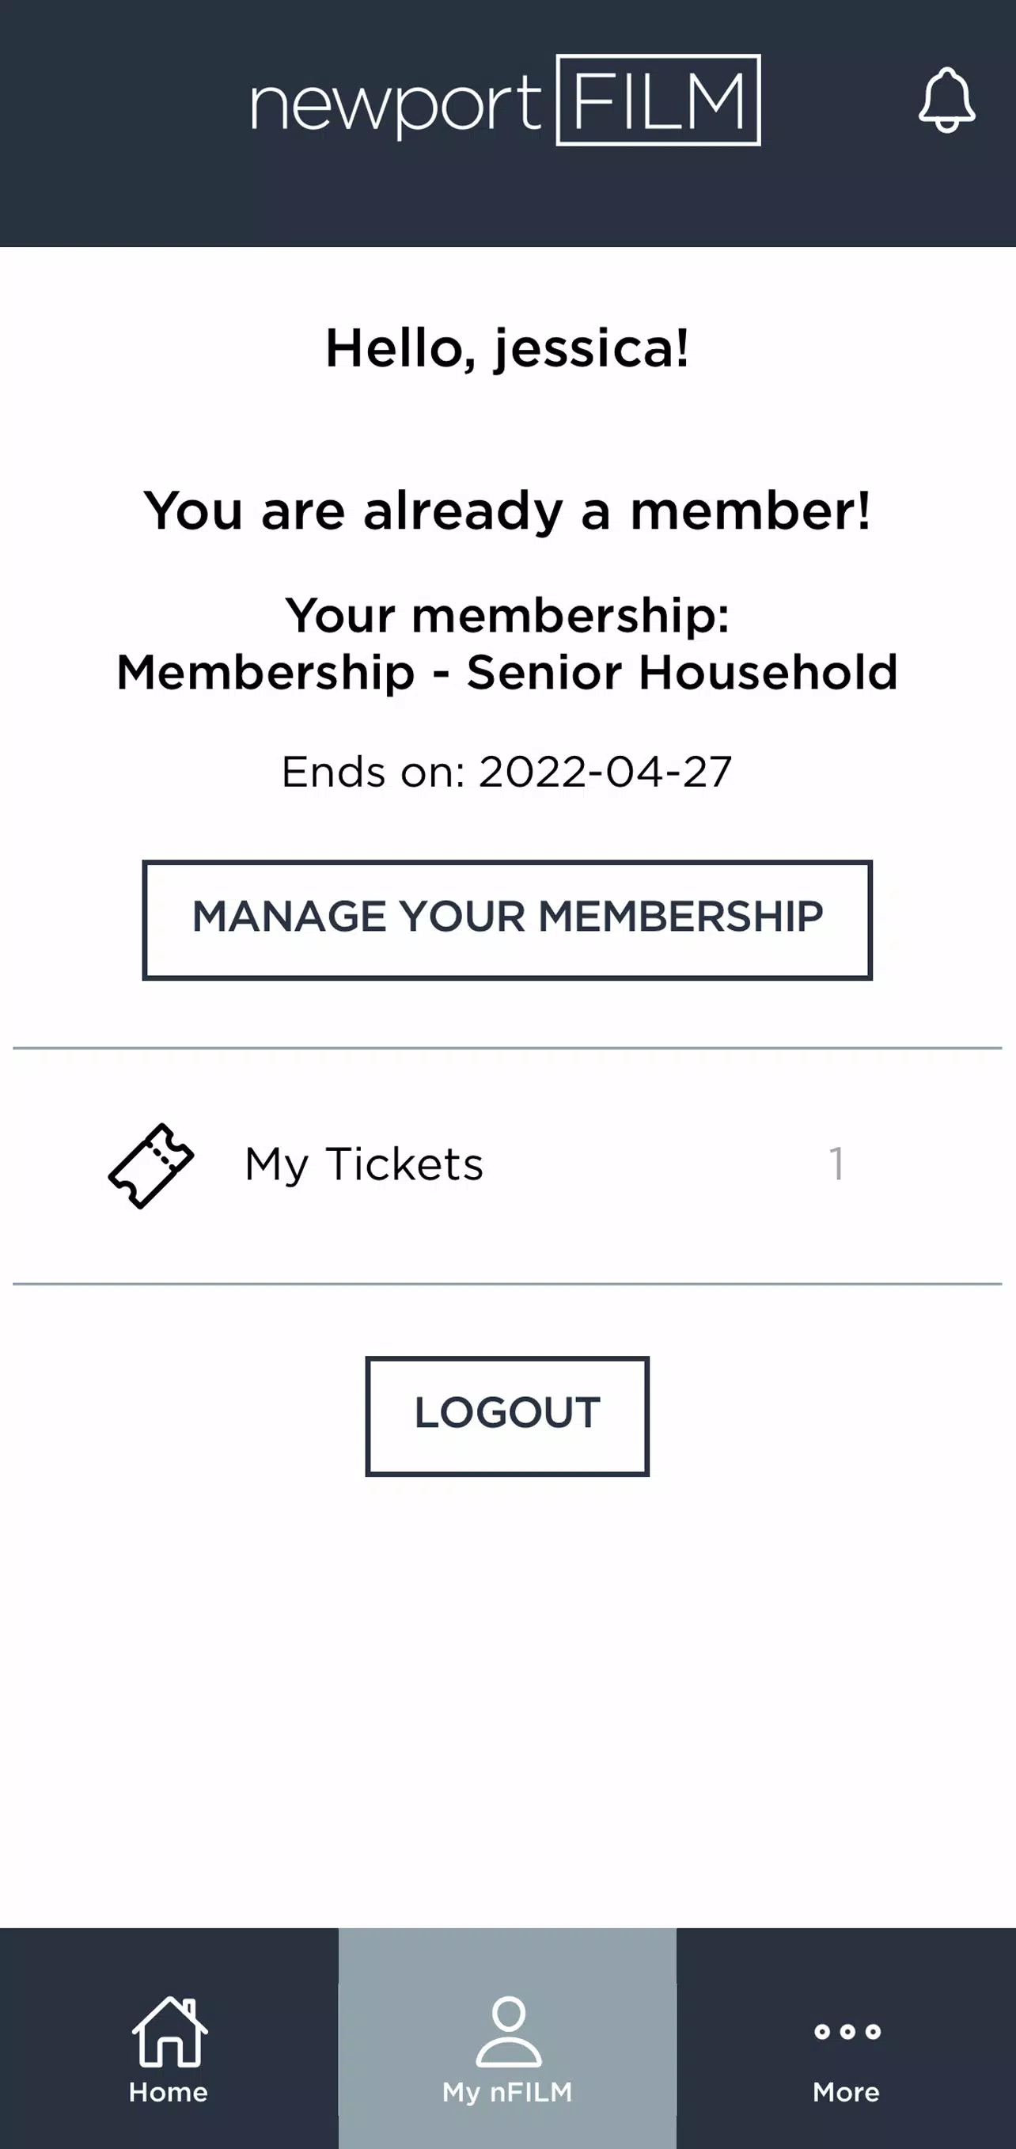Image resolution: width=1016 pixels, height=2149 pixels.
Task: Tap the More three-dots icon
Action: click(847, 2031)
